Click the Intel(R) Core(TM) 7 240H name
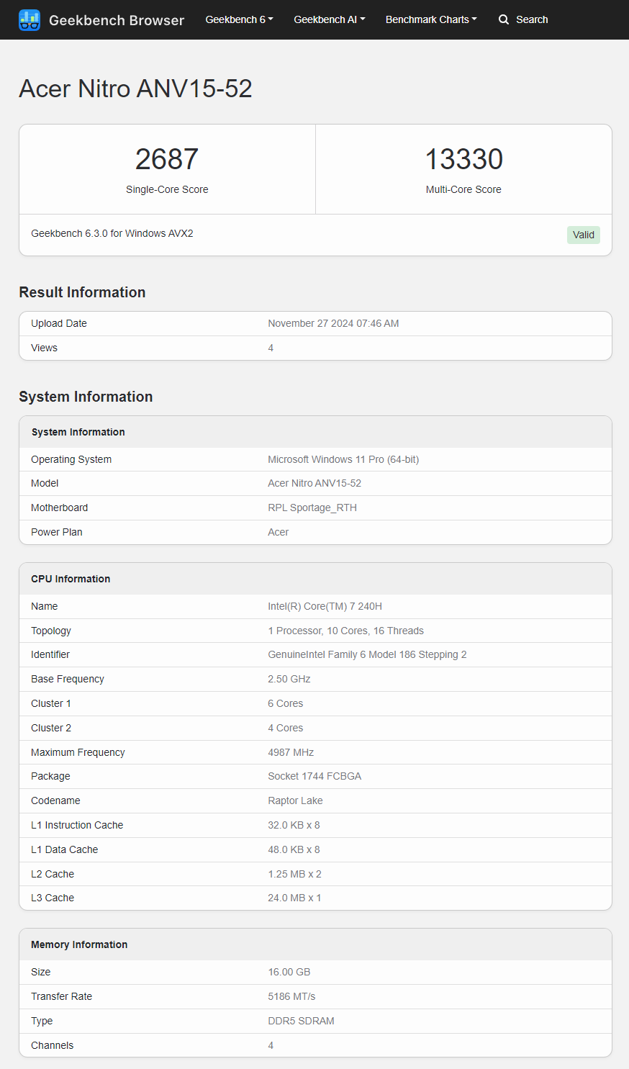This screenshot has height=1069, width=629. coord(325,606)
